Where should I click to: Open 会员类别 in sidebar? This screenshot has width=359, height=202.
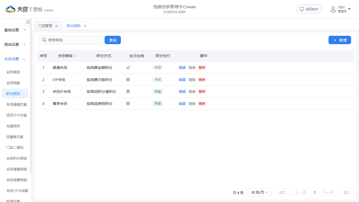point(13,72)
